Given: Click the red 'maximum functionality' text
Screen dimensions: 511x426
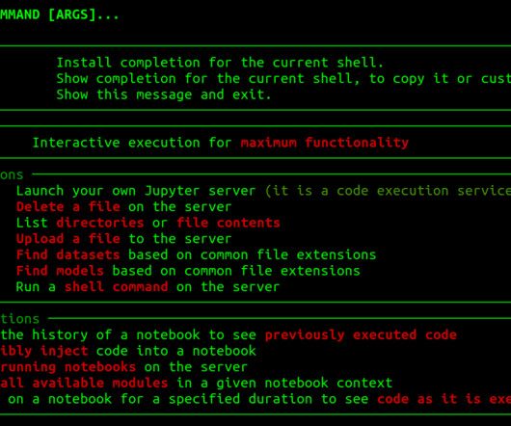Looking at the screenshot, I should click(325, 143).
